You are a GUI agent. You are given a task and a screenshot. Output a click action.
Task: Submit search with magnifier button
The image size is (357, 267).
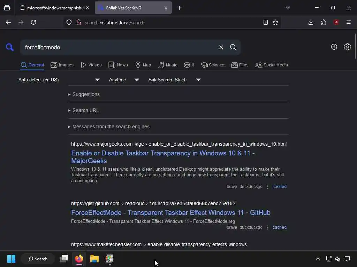tap(233, 47)
